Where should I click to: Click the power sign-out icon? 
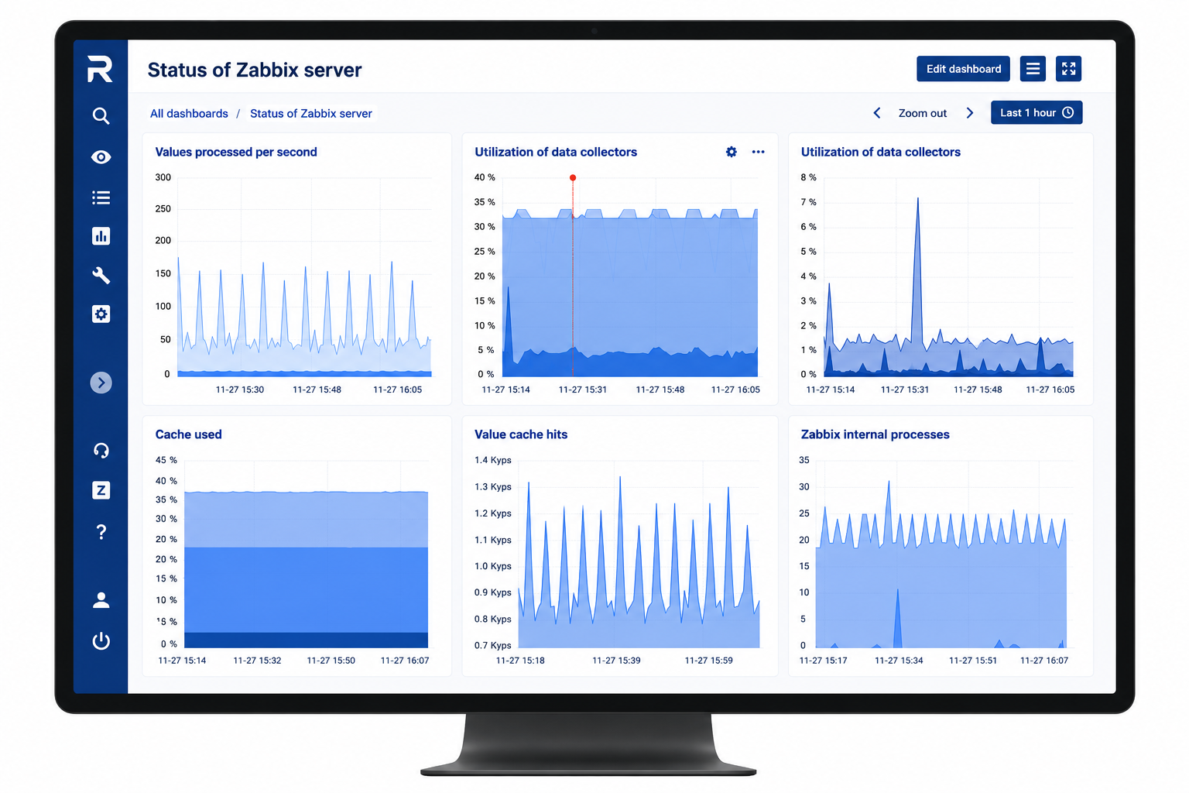click(x=101, y=640)
